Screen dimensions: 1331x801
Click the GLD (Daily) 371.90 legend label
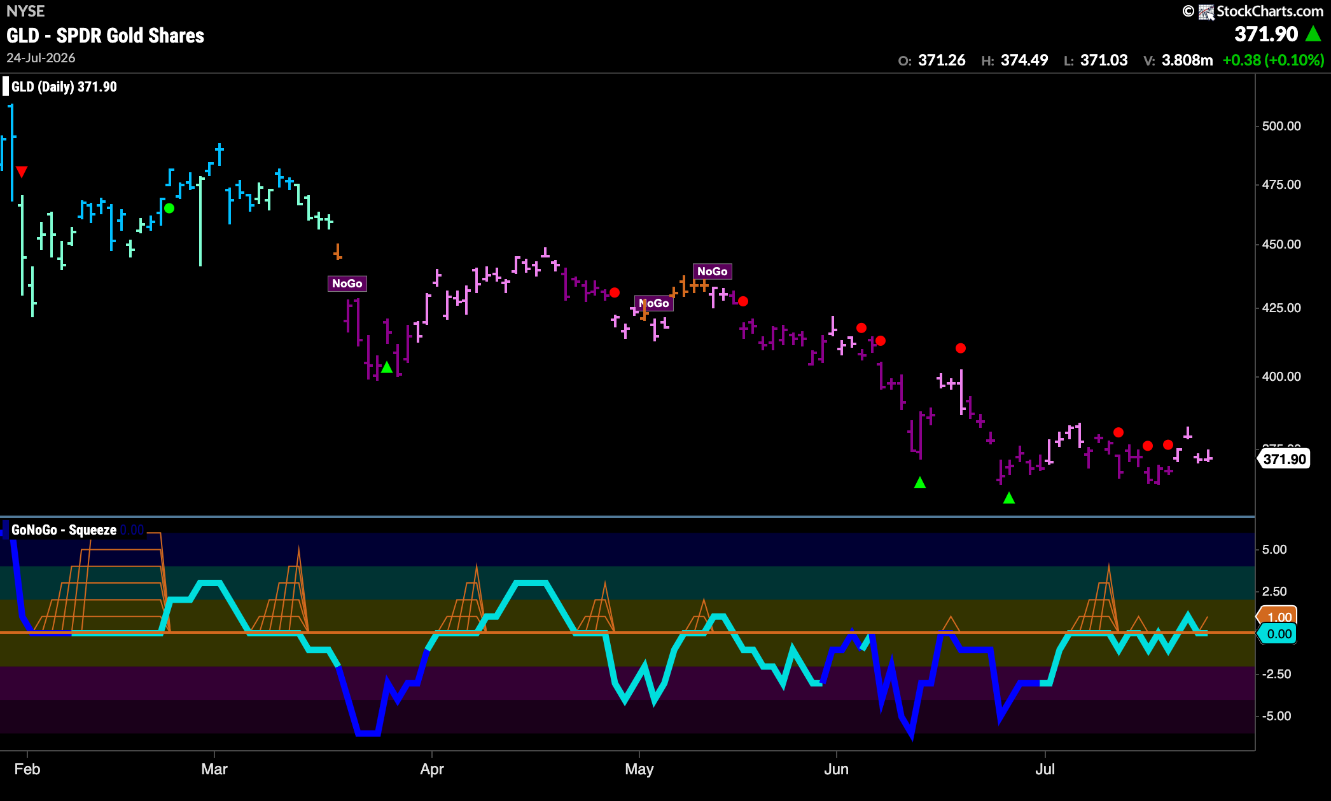[64, 86]
